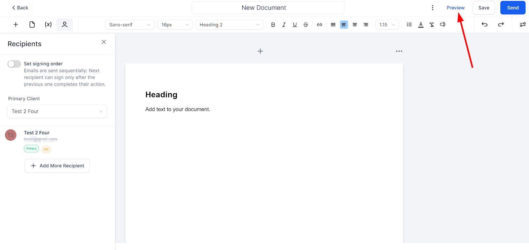Screen dimensions: 529x250
Task: Click the Heading text in document
Action: coord(161,95)
